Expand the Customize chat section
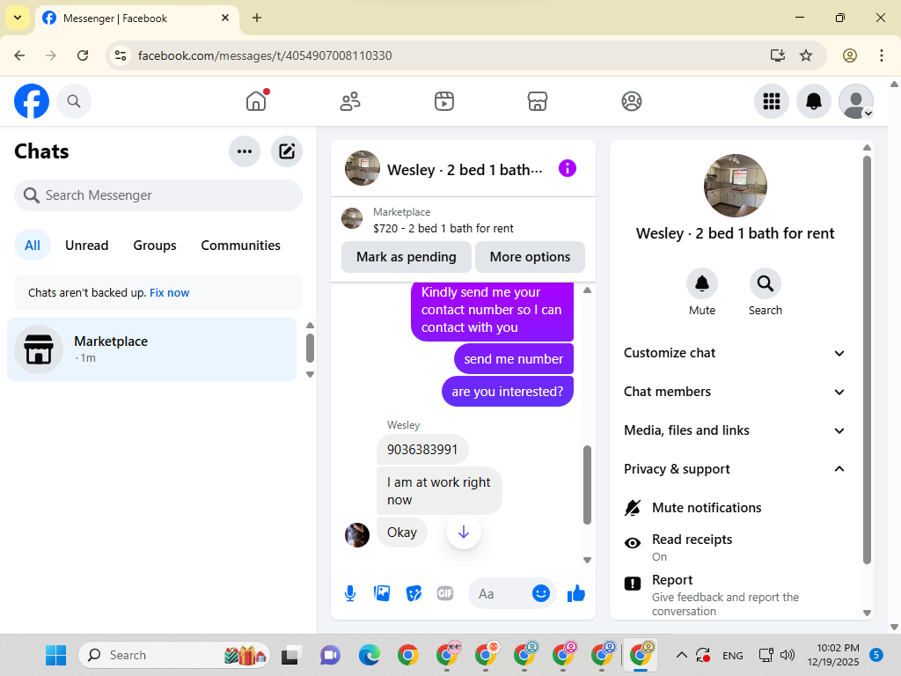Viewport: 901px width, 676px height. (x=735, y=353)
